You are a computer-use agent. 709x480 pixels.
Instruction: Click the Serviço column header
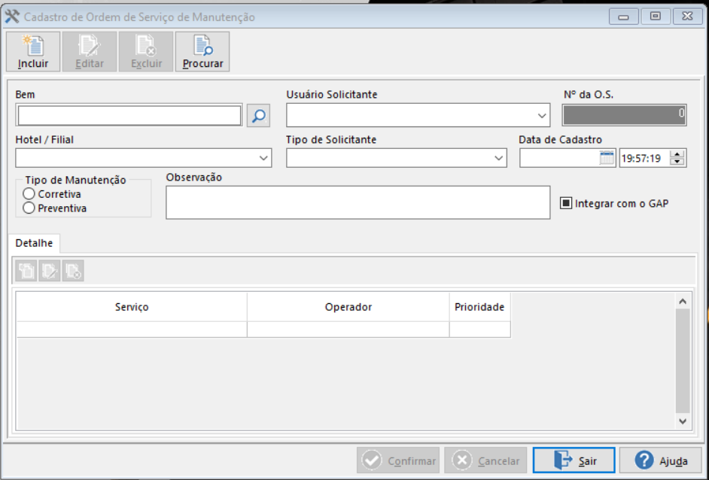(x=132, y=307)
